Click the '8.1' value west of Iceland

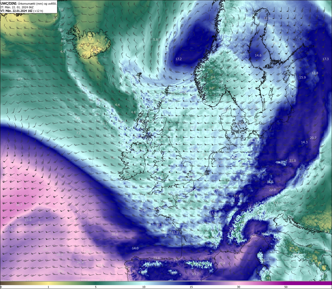pos(63,41)
